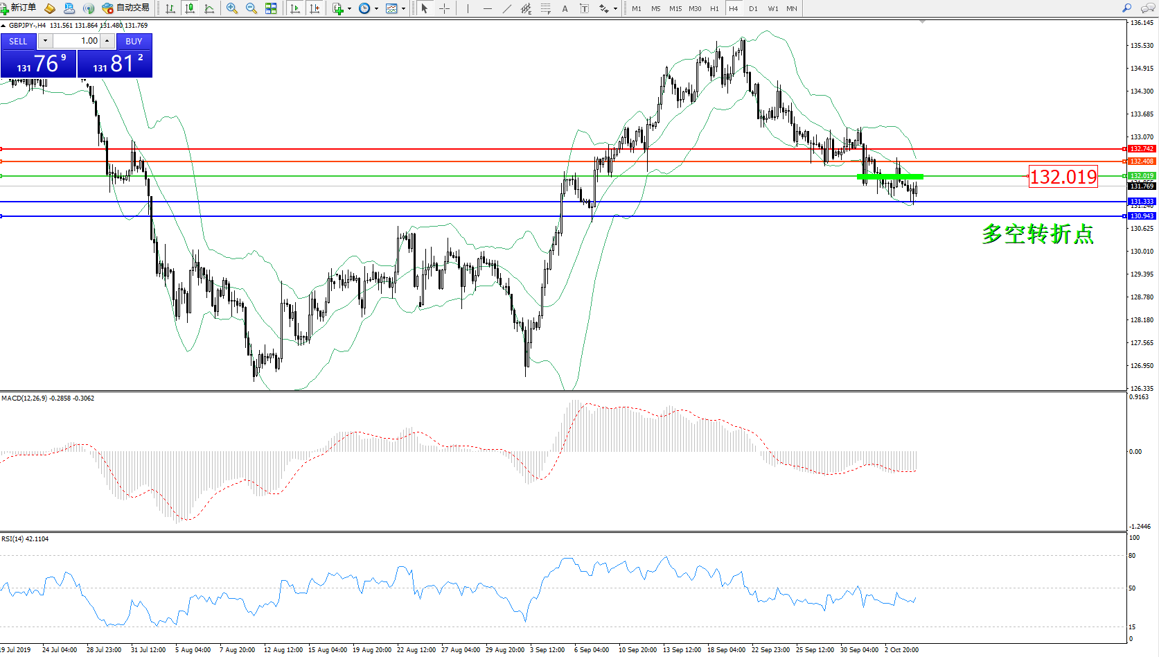Viewport: 1159px width, 657px height.
Task: Switch to the M15 timeframe
Action: click(675, 8)
